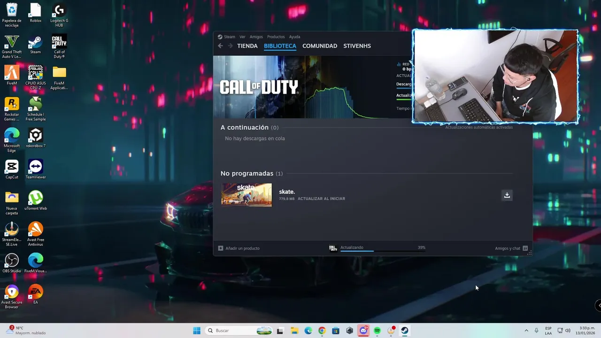The image size is (601, 338).
Task: Open the CapCut desktop icon
Action: 12,169
